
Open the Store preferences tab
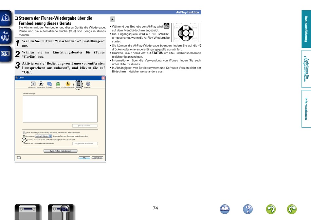pos(58,85)
